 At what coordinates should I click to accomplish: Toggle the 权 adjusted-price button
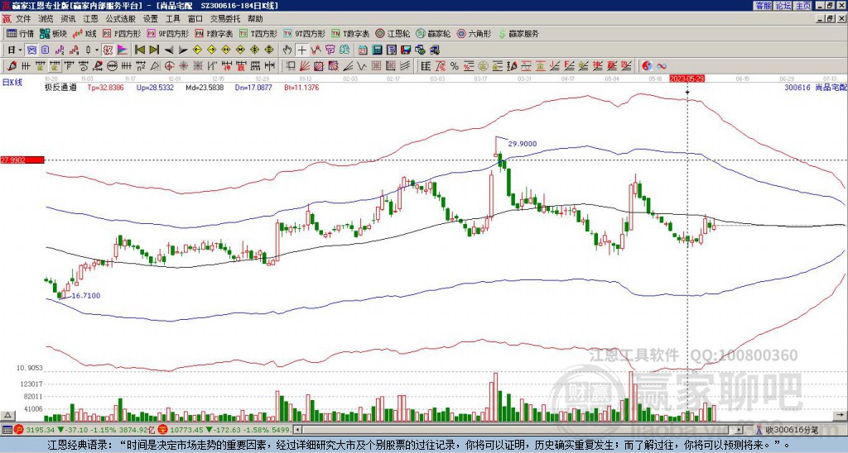[108, 50]
